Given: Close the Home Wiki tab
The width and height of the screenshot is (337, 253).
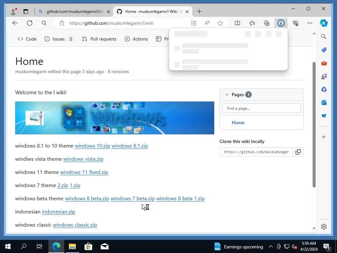Looking at the screenshot, I should (187, 12).
